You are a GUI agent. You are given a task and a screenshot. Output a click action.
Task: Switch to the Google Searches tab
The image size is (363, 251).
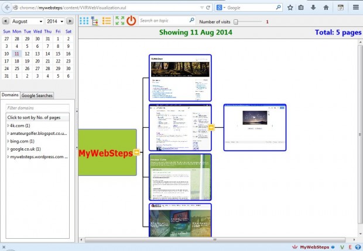37,95
